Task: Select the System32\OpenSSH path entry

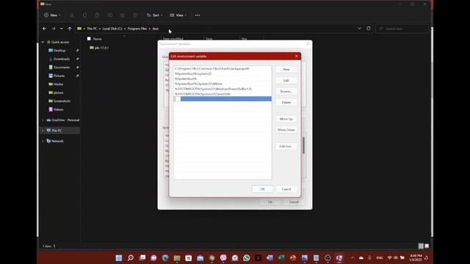Action: 223,94
